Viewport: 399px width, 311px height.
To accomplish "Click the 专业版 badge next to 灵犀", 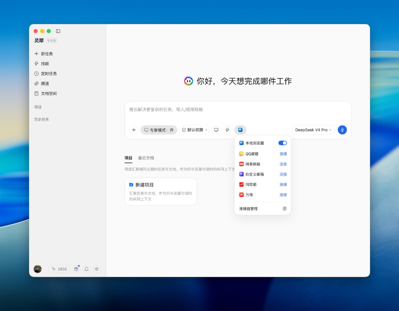I will (x=52, y=41).
